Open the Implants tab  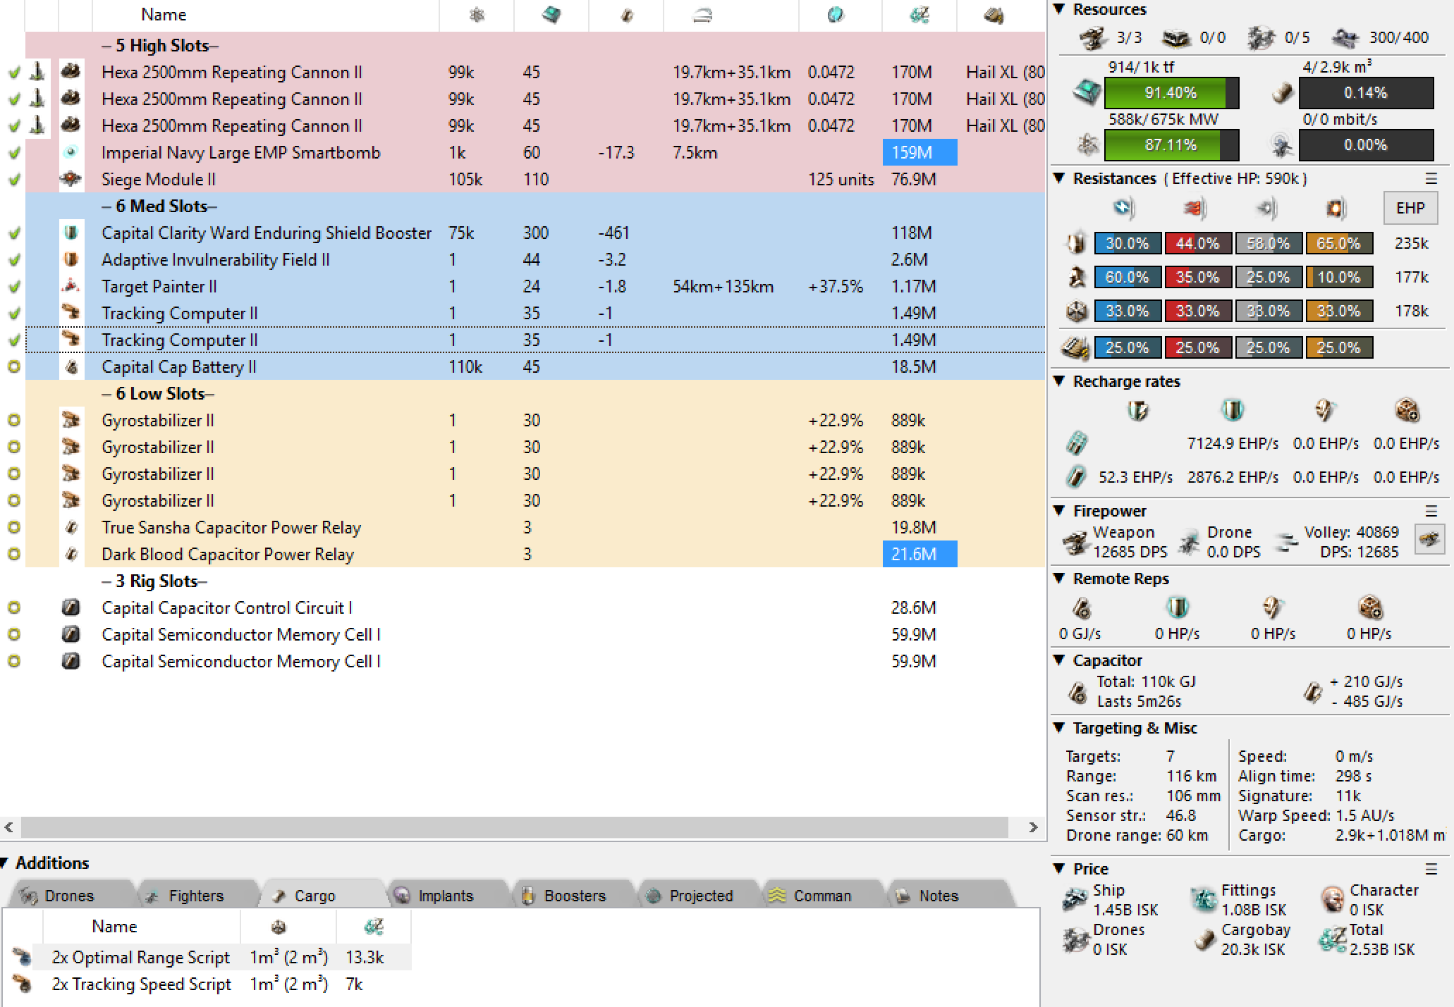445,896
